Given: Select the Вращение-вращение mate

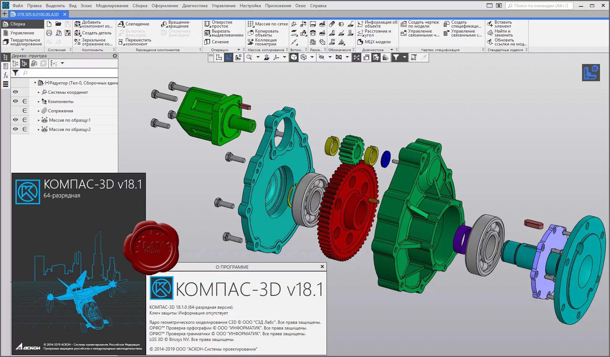Looking at the screenshot, I should click(176, 24).
